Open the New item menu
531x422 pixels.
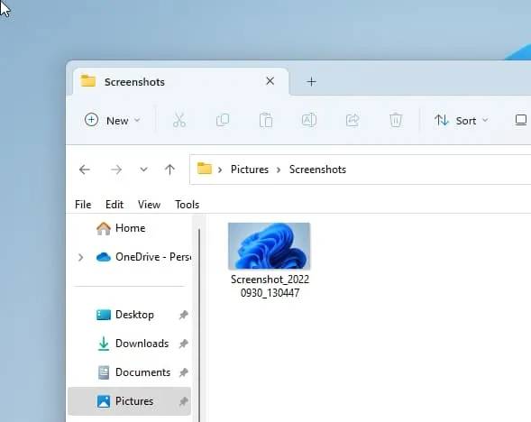112,120
